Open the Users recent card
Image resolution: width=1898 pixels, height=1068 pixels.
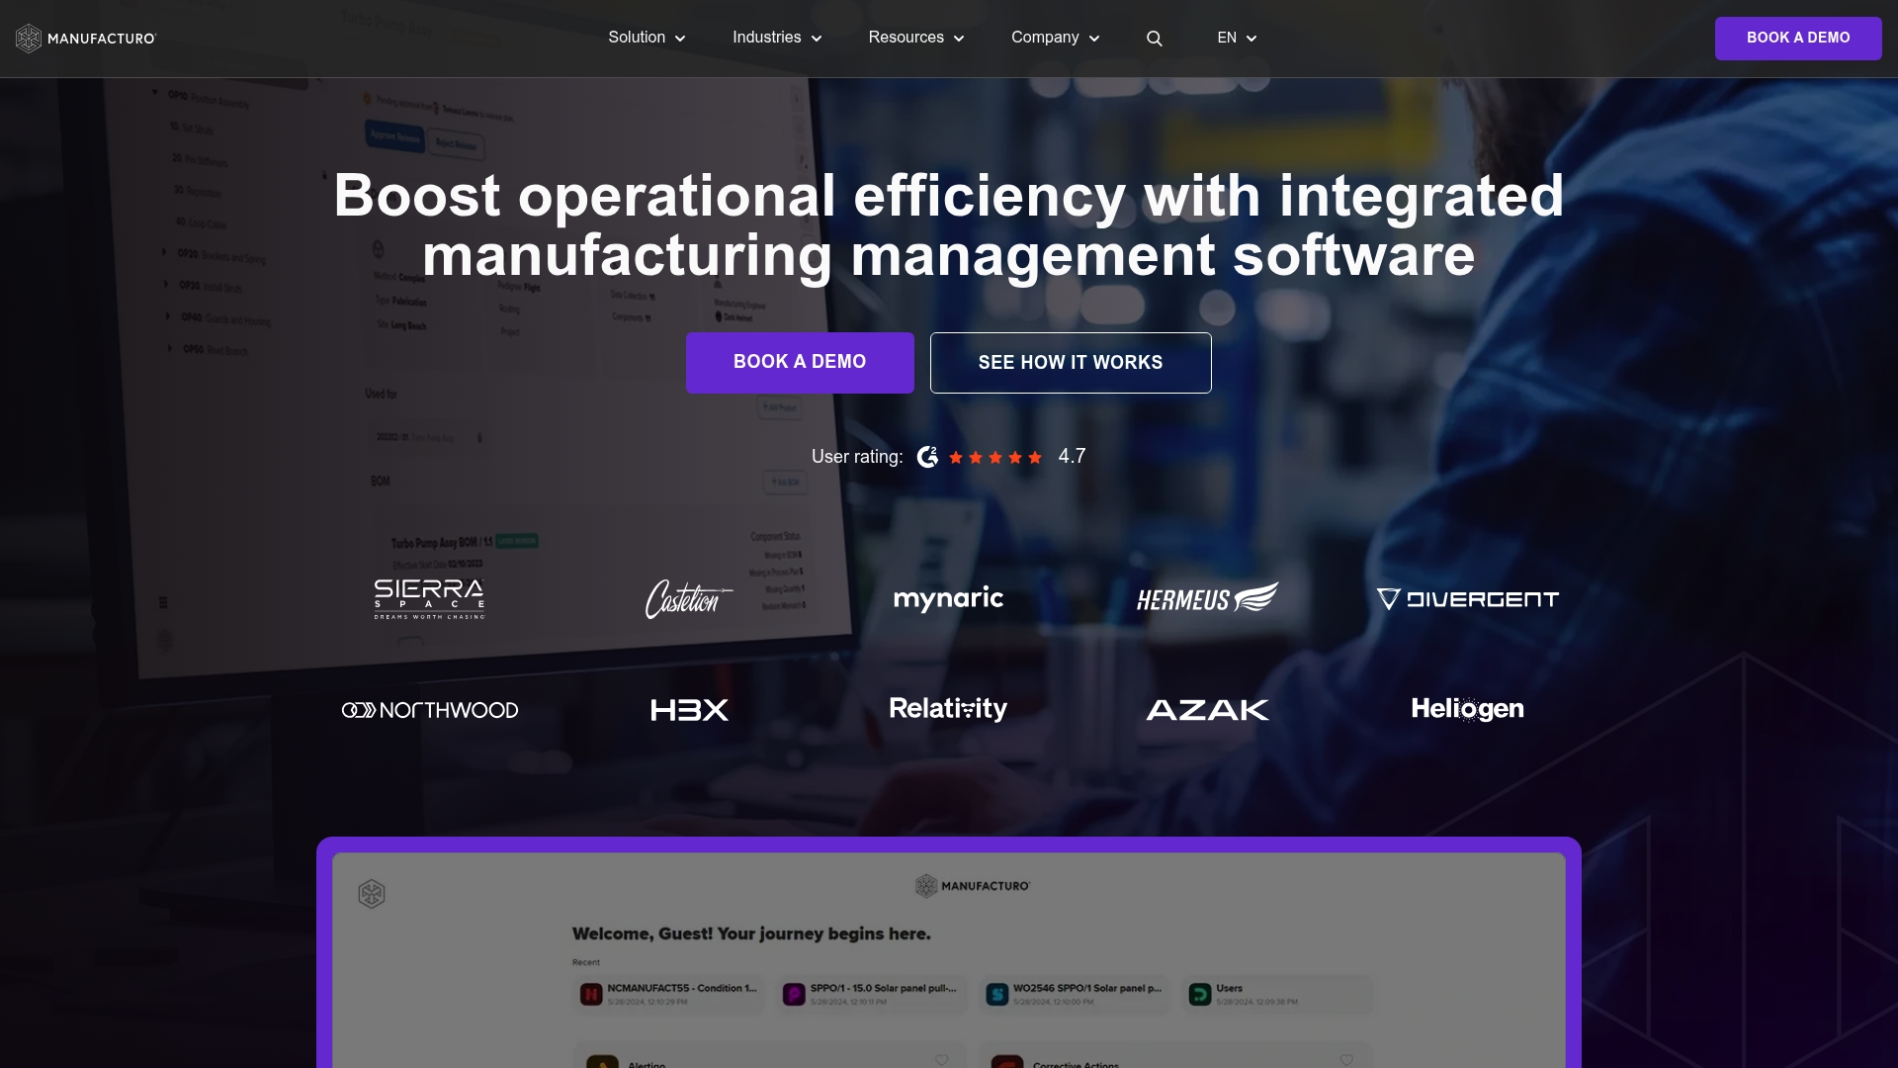click(1277, 995)
